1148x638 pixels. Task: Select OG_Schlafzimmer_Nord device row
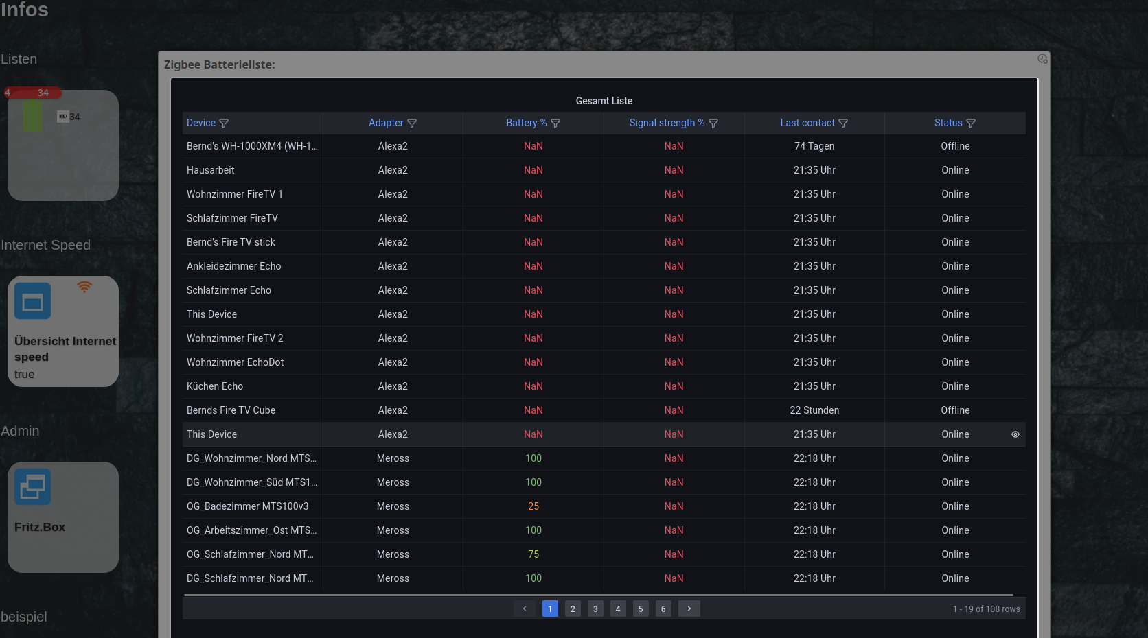[x=604, y=554]
